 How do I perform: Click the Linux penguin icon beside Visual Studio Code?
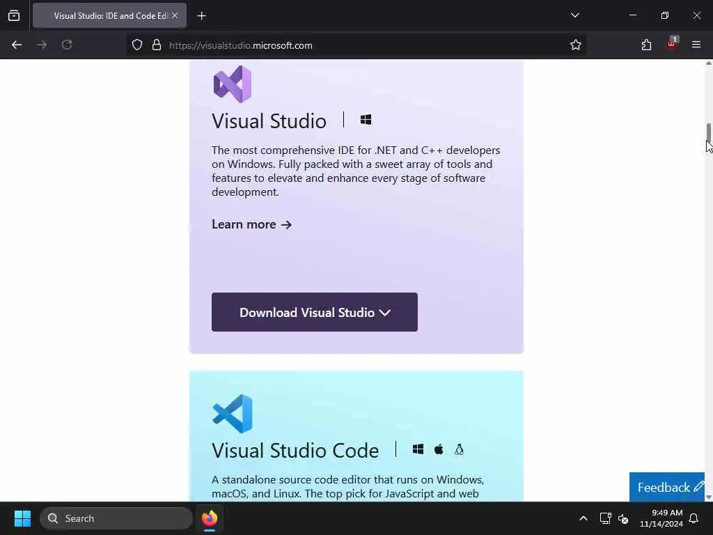460,449
